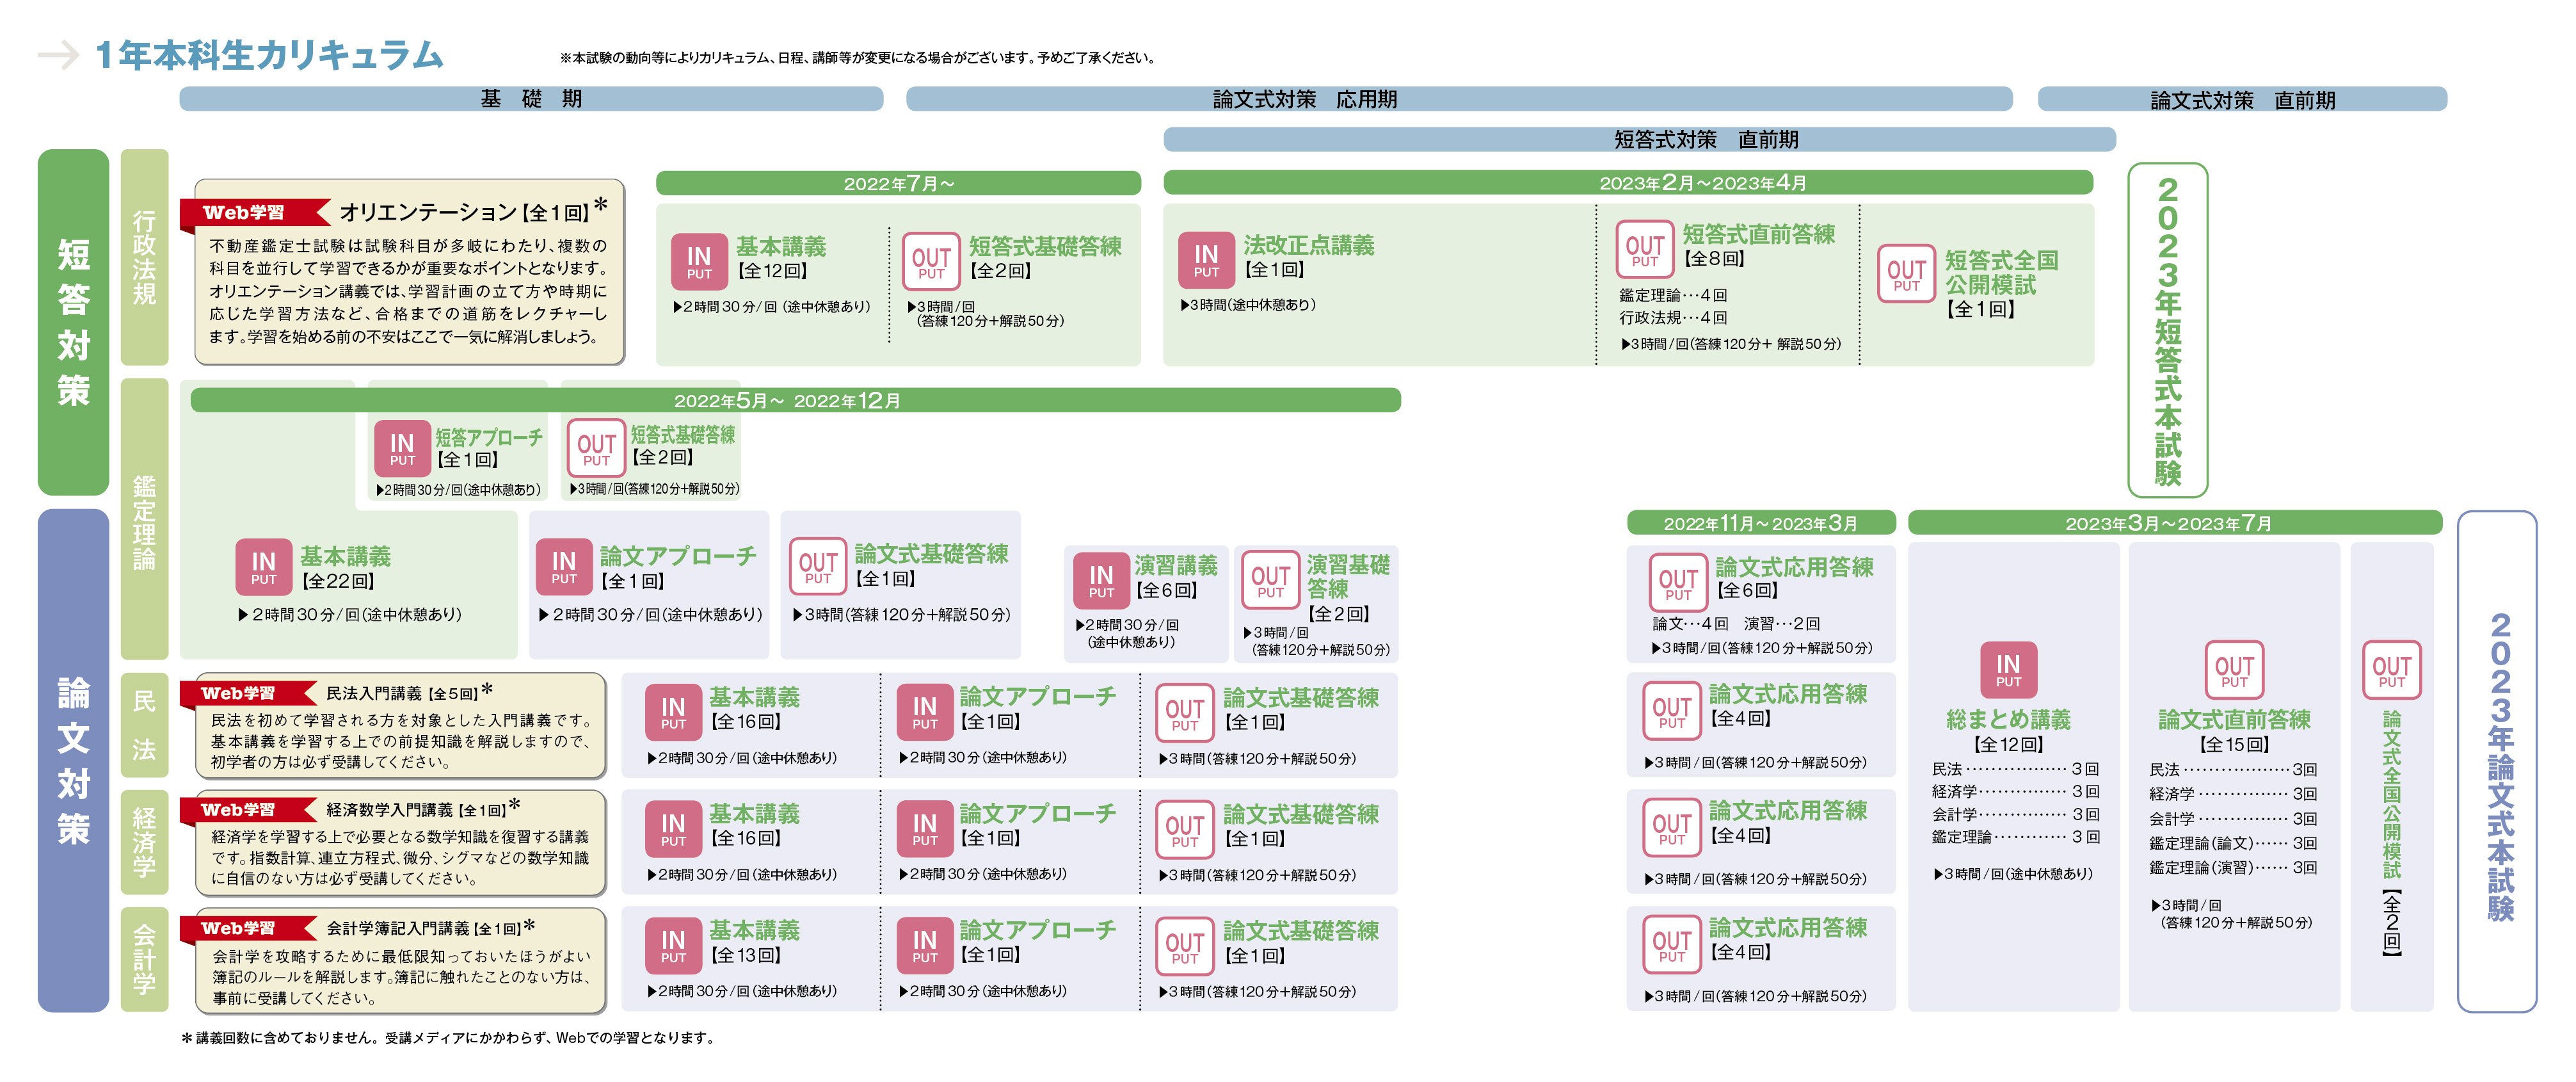Click INPUT icon beside 基本講義 全22回
This screenshot has width=2576, height=1082.
[263, 567]
